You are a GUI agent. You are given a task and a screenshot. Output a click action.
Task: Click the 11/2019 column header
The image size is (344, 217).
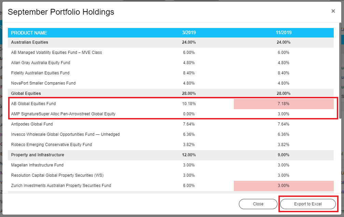click(284, 33)
